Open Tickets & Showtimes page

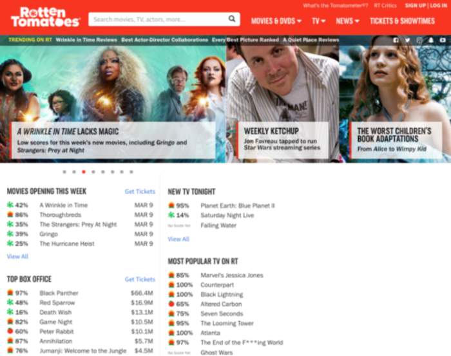click(x=403, y=21)
